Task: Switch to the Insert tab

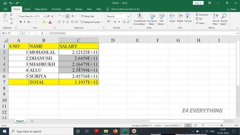Action: (27, 9)
